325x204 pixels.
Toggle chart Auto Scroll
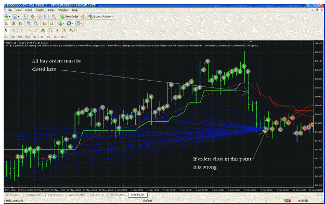[x=45, y=23]
